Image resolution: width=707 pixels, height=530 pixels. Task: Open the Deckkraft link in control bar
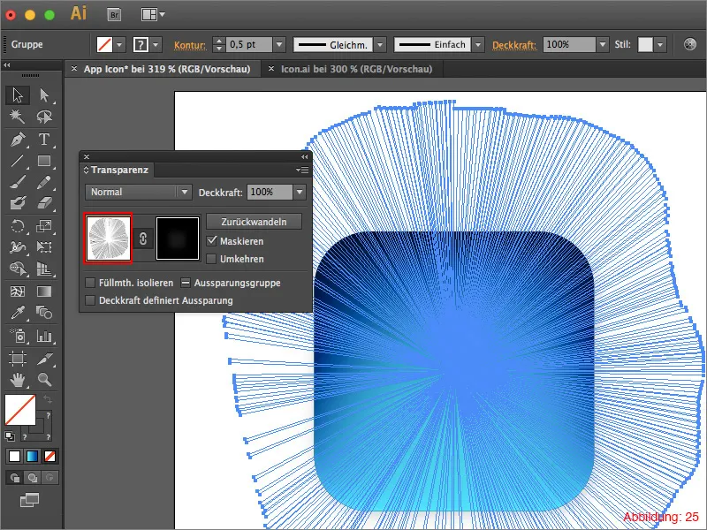coord(514,45)
